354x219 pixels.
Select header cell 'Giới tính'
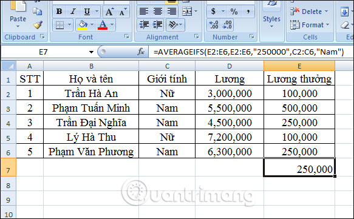[167, 78]
